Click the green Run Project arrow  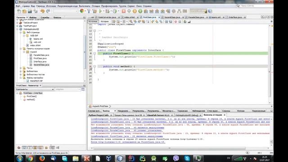(x=100, y=11)
